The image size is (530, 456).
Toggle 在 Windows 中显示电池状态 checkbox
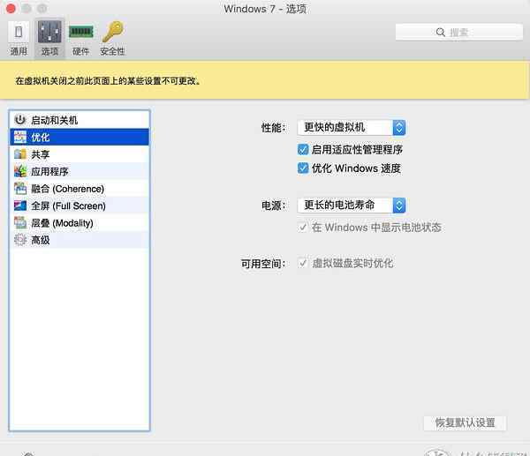point(303,228)
